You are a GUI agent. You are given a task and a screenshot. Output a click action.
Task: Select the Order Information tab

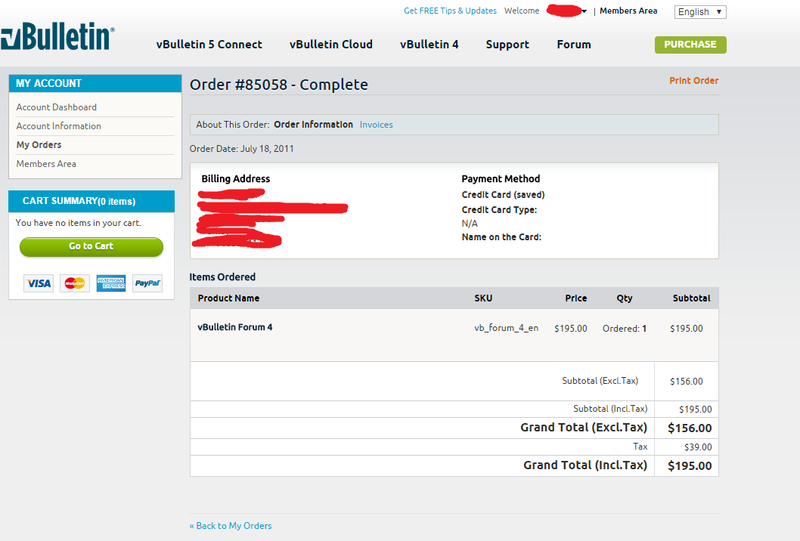313,125
